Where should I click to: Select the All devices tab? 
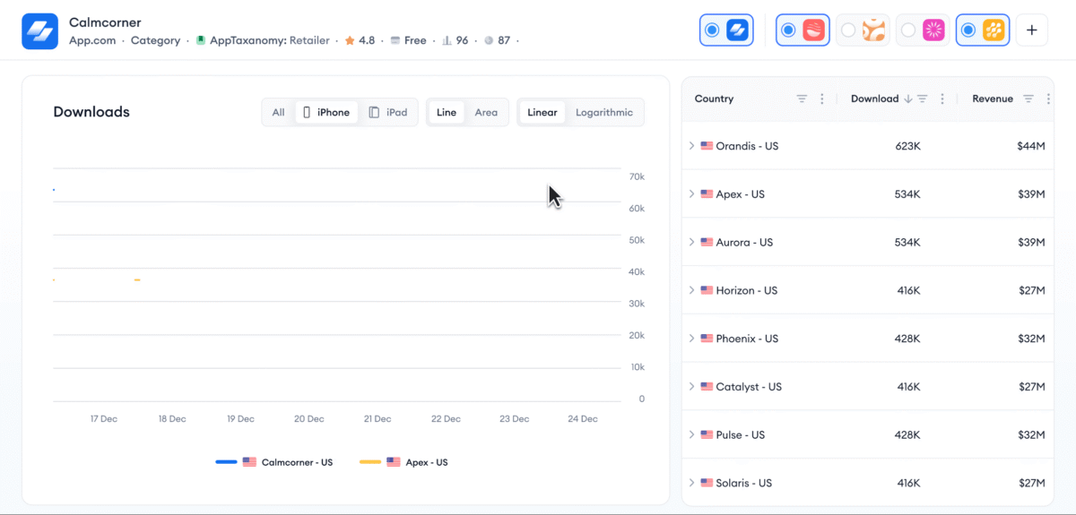278,113
